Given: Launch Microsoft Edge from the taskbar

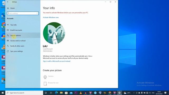Looking at the screenshot, I should tap(56, 93).
